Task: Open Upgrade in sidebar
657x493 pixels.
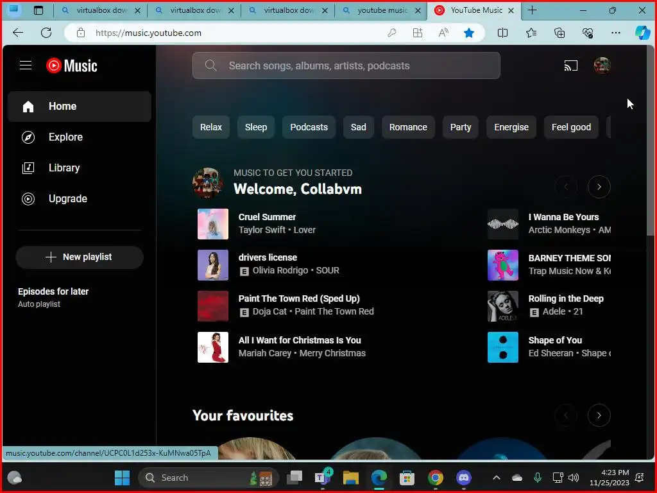Action: click(79, 199)
